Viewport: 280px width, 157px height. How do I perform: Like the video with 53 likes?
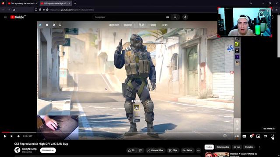pos(131,150)
